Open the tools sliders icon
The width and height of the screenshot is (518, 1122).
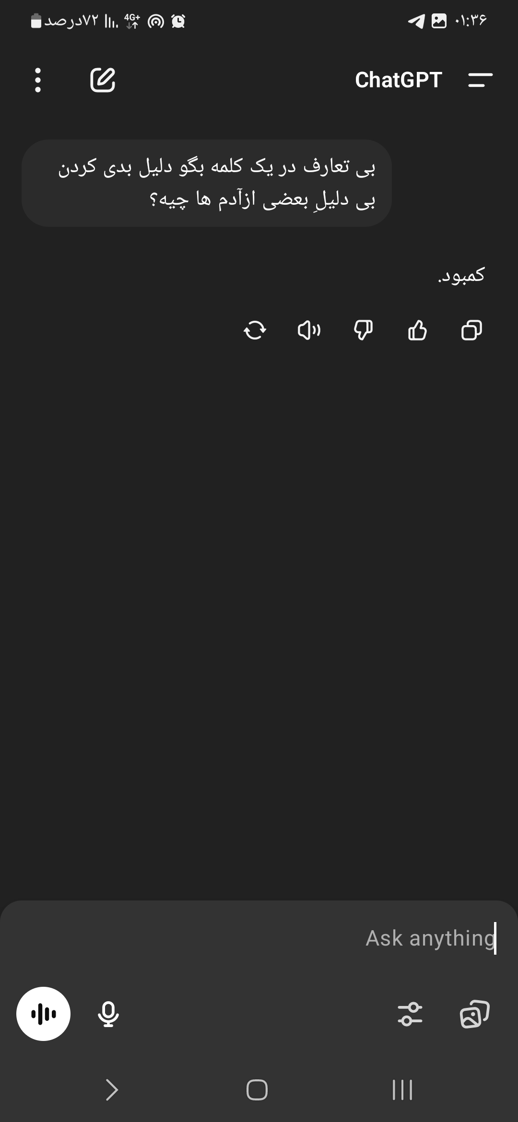410,1014
